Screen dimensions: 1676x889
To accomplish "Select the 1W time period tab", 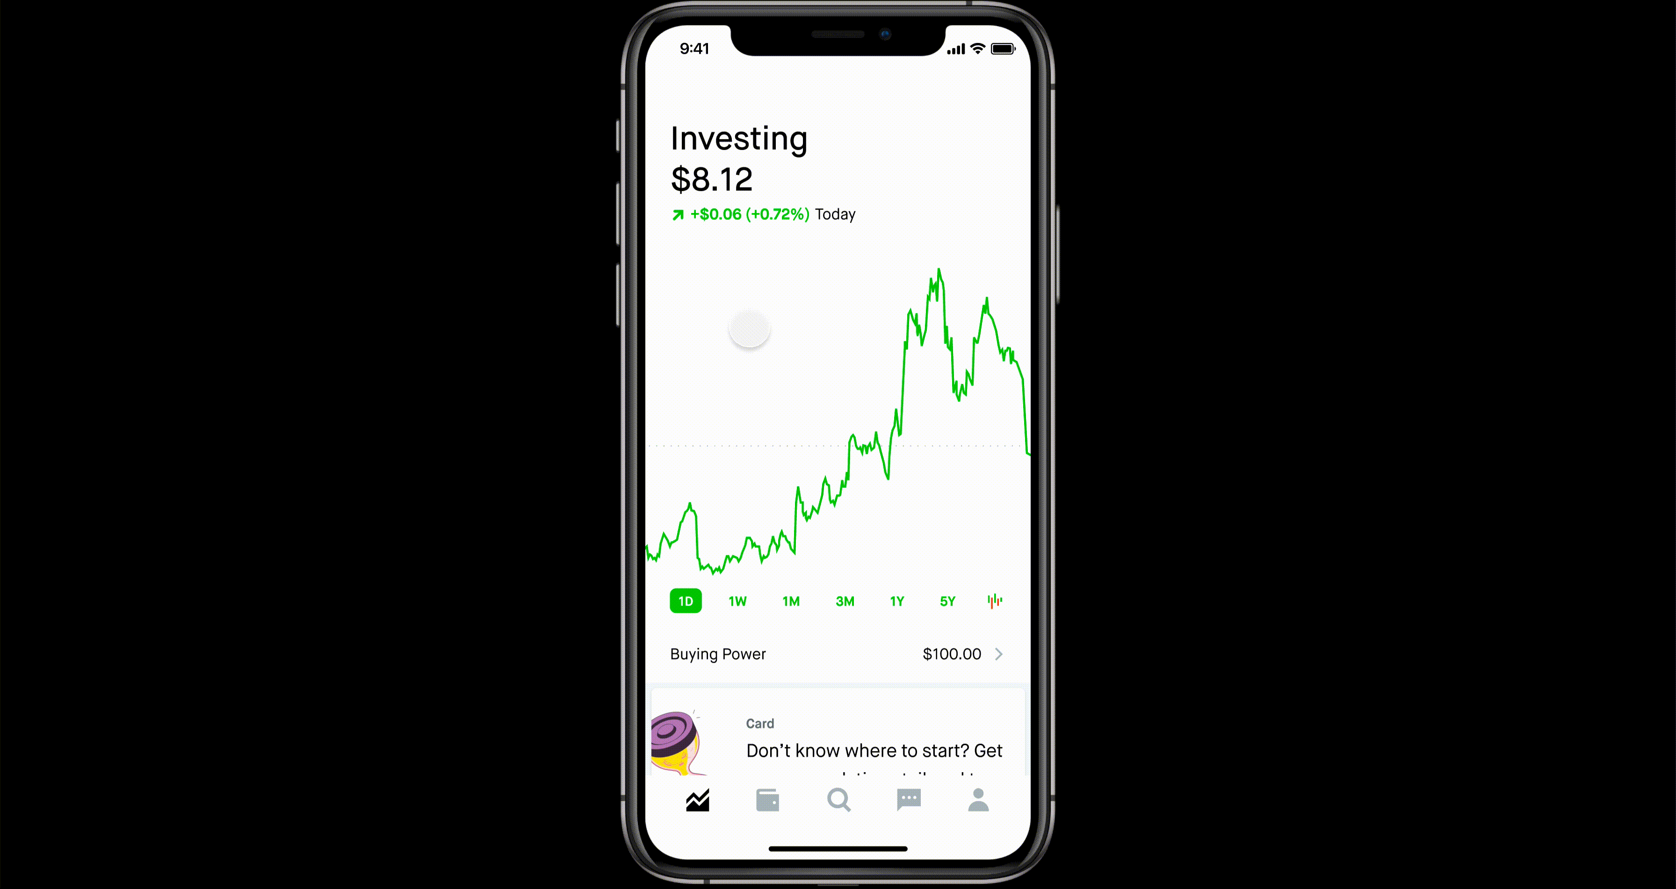I will click(737, 601).
